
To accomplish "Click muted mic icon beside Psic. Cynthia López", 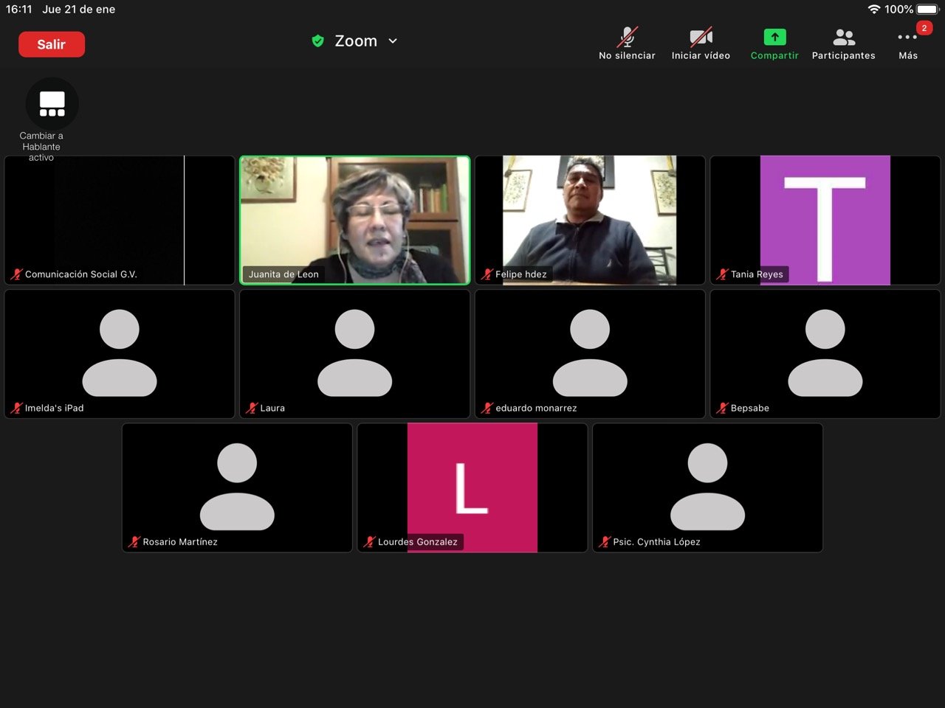I will tap(605, 542).
